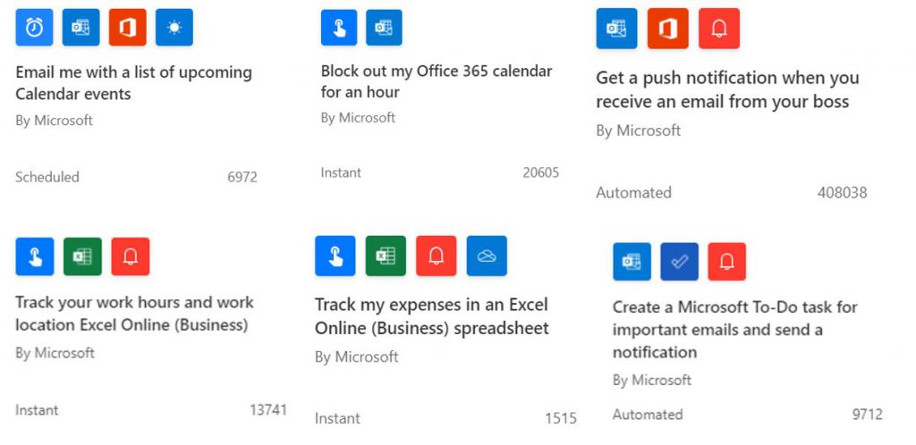
Task: Click the OneDrive cloud icon
Action: (x=487, y=256)
